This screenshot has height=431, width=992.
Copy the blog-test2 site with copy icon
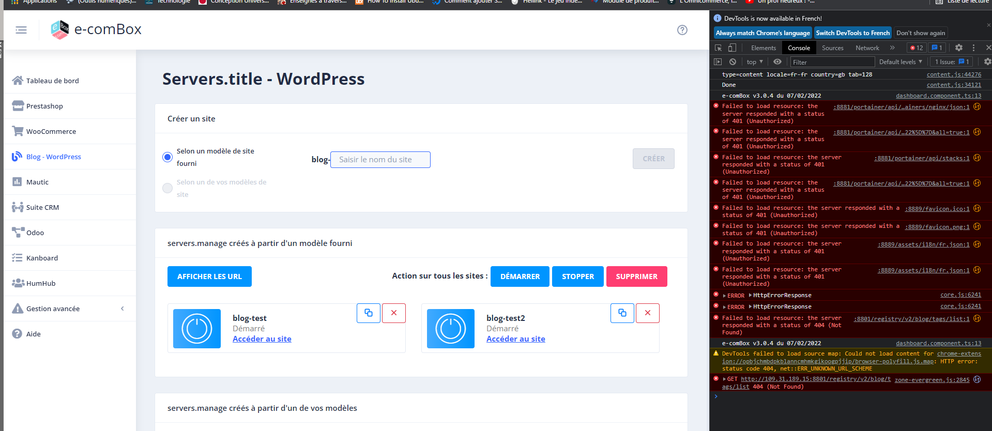coord(622,313)
